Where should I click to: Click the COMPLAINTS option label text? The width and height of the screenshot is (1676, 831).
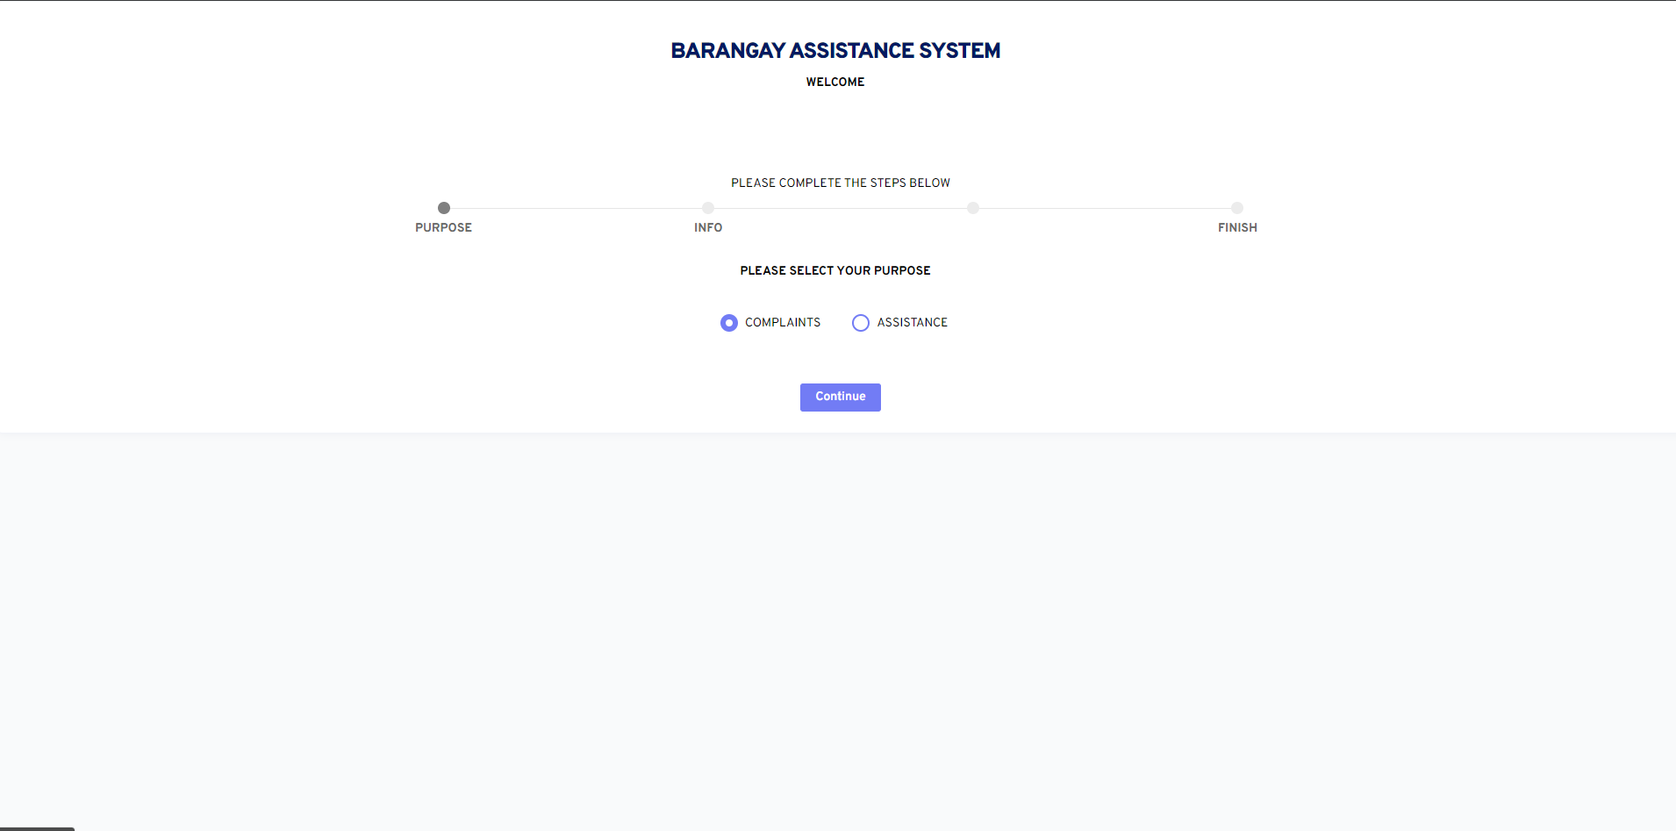[783, 322]
